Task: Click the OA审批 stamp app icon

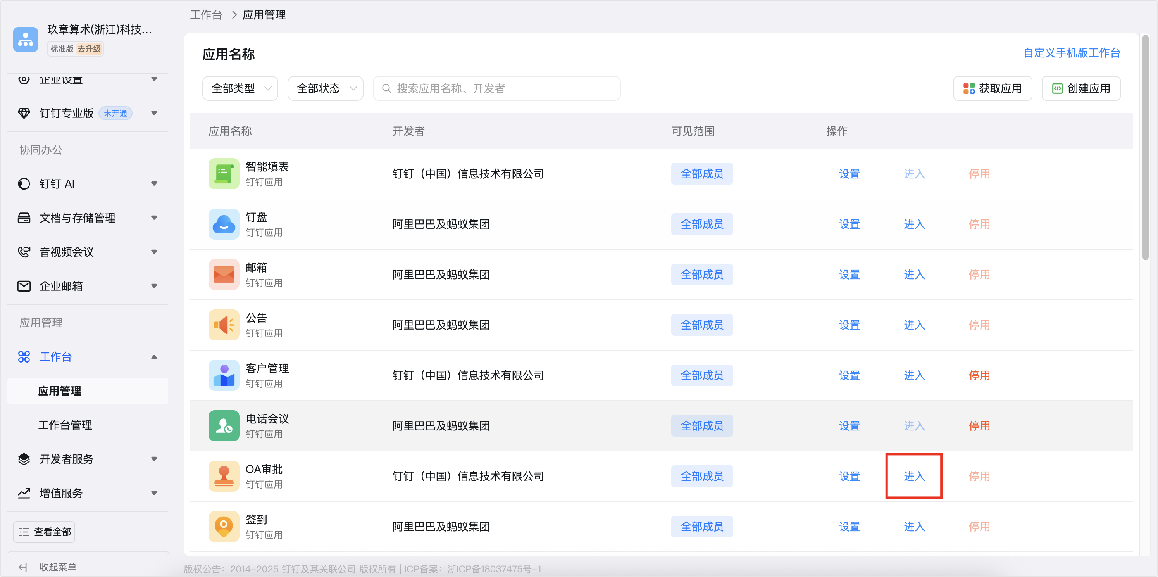Action: (223, 476)
